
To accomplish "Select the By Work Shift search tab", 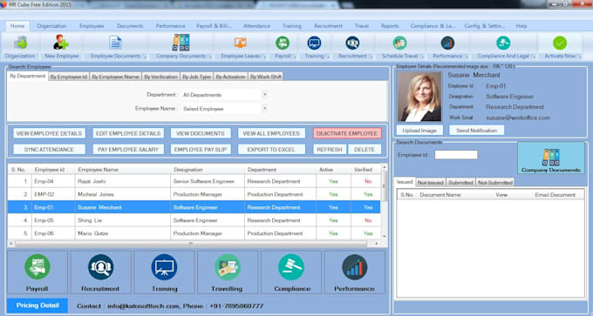I will click(x=265, y=77).
